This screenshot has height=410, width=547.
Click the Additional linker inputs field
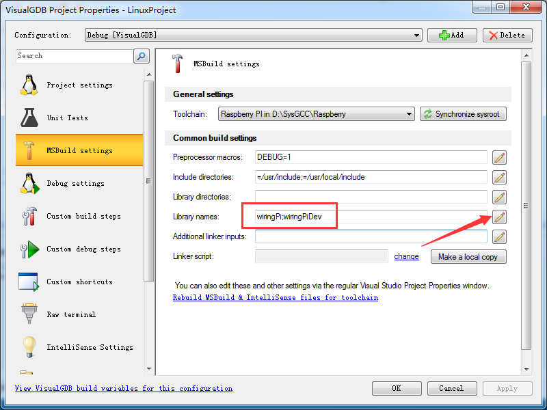coord(371,237)
